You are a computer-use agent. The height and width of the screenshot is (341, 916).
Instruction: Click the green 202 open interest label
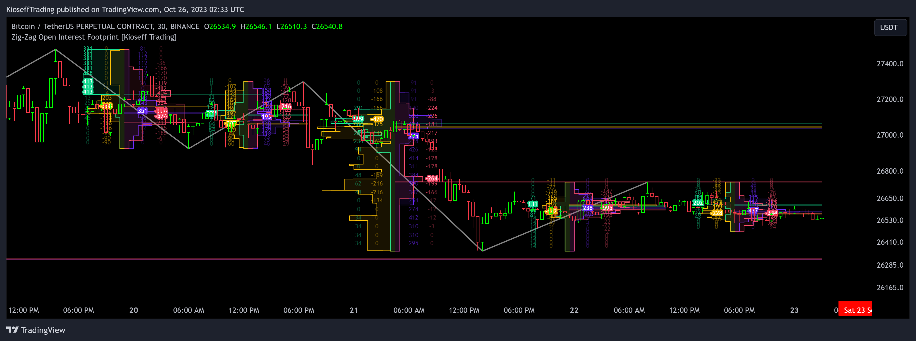698,203
